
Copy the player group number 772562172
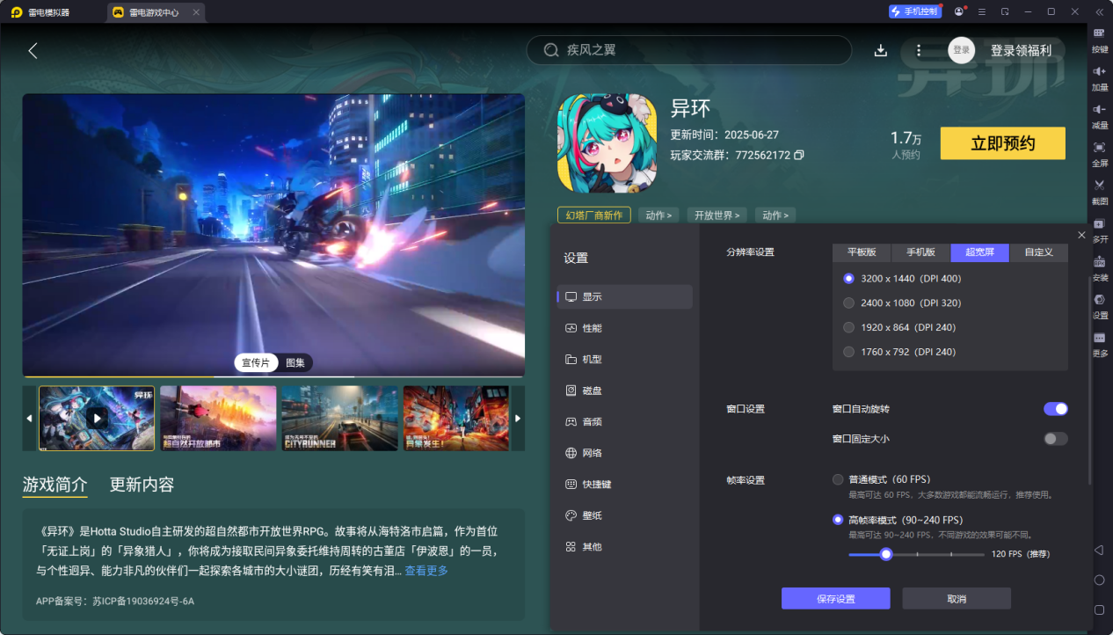click(799, 155)
